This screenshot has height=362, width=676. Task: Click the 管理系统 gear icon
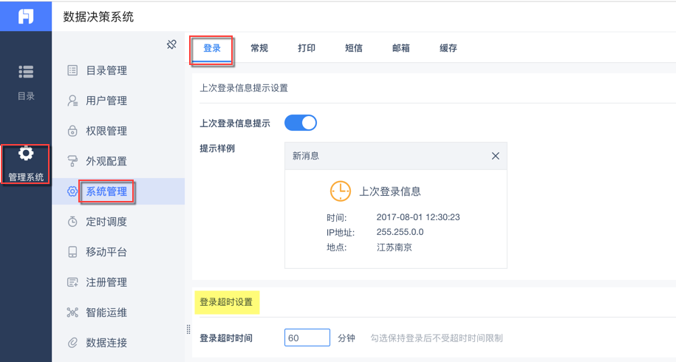click(26, 154)
